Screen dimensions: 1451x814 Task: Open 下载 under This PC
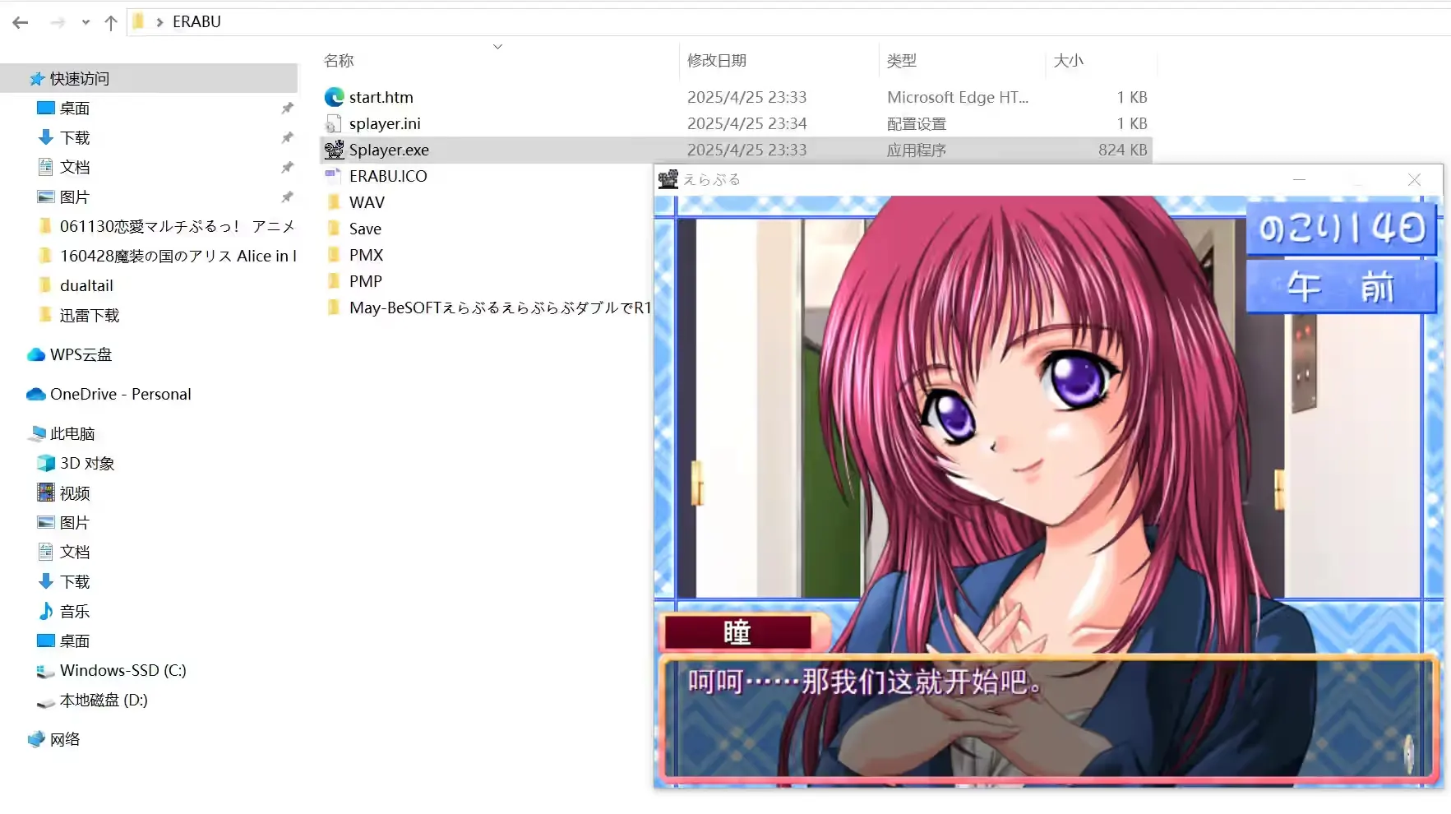(75, 582)
